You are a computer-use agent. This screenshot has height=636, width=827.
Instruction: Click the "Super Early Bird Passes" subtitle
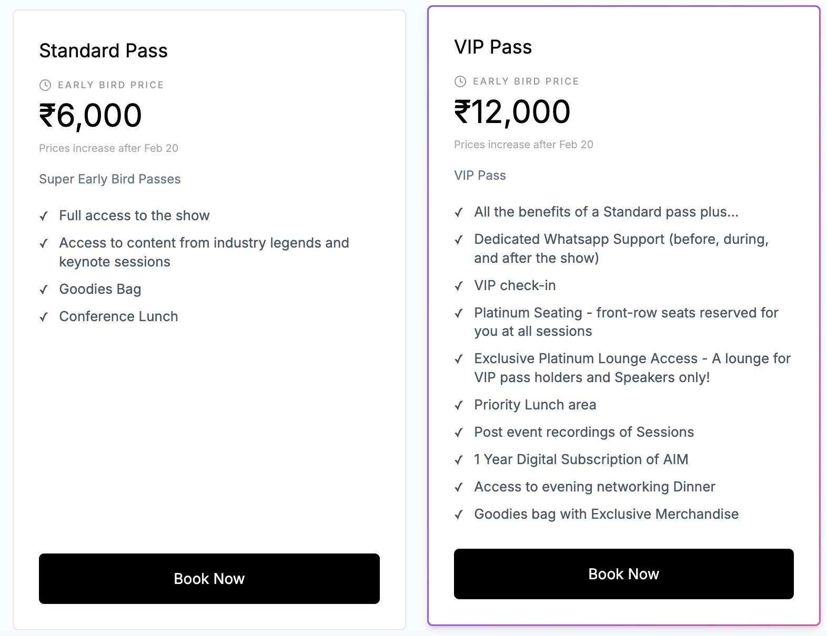(109, 179)
